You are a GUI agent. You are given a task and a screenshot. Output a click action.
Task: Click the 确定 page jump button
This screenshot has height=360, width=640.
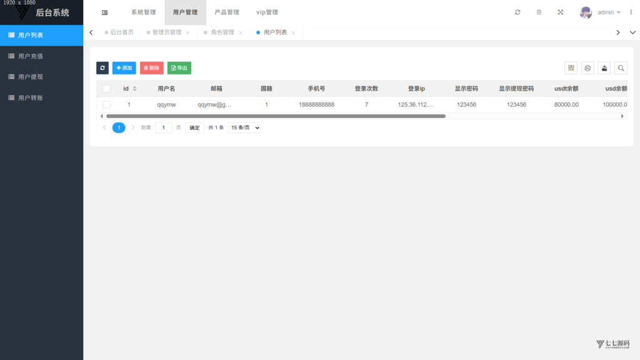195,127
